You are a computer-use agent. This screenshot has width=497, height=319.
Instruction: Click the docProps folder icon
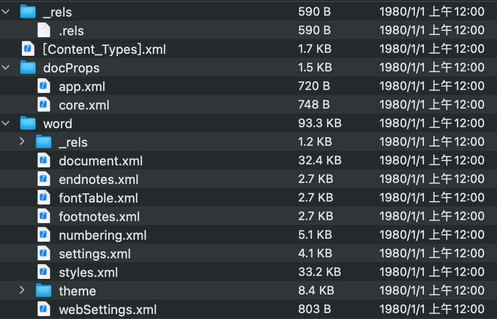click(28, 68)
